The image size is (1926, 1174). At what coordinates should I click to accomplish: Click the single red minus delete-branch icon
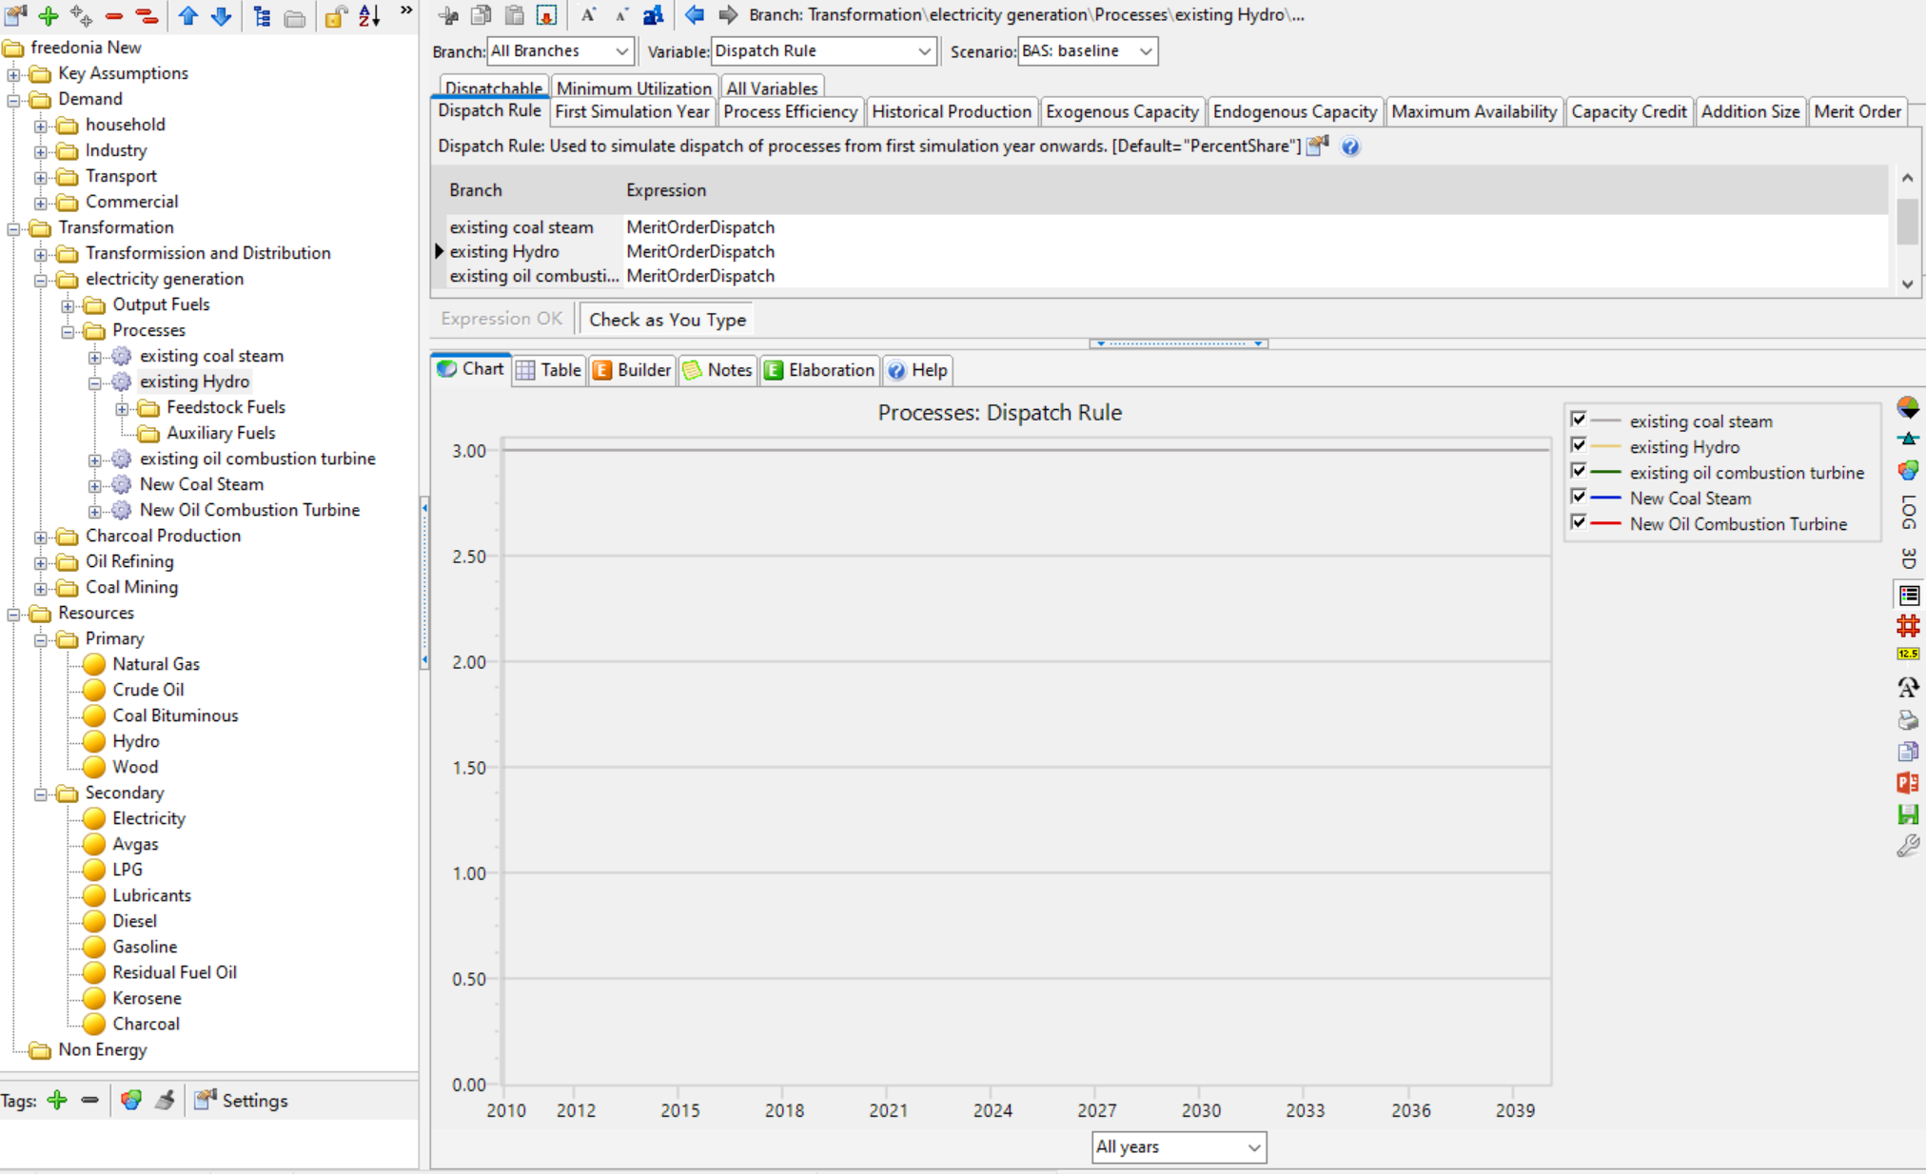point(114,16)
